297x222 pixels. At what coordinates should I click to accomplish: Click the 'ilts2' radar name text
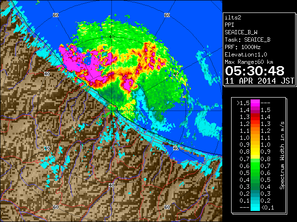point(233,18)
